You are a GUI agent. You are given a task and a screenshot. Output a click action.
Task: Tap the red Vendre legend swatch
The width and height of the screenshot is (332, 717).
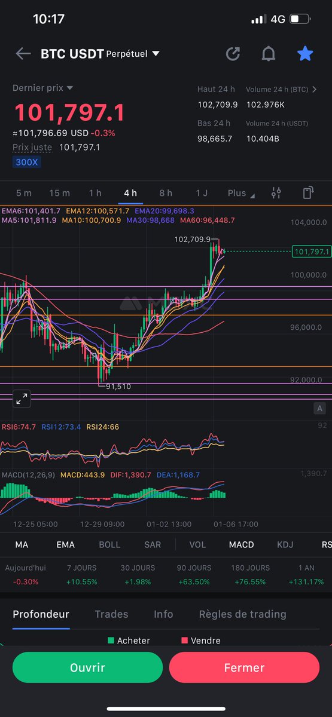[x=184, y=641]
